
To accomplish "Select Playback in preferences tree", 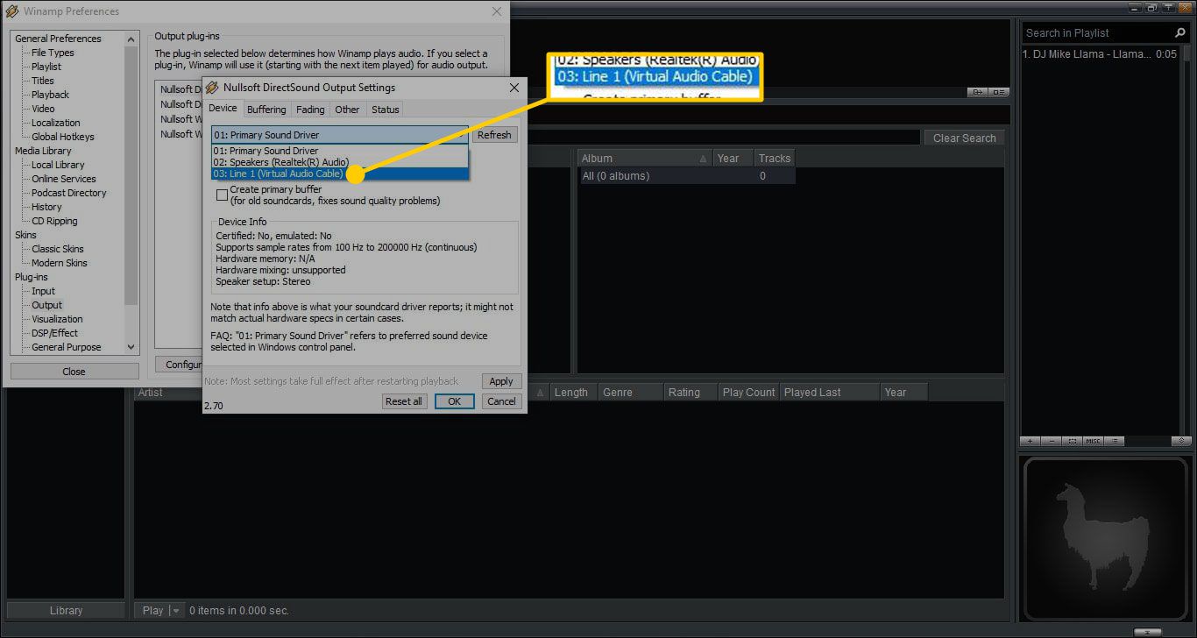I will coord(50,95).
